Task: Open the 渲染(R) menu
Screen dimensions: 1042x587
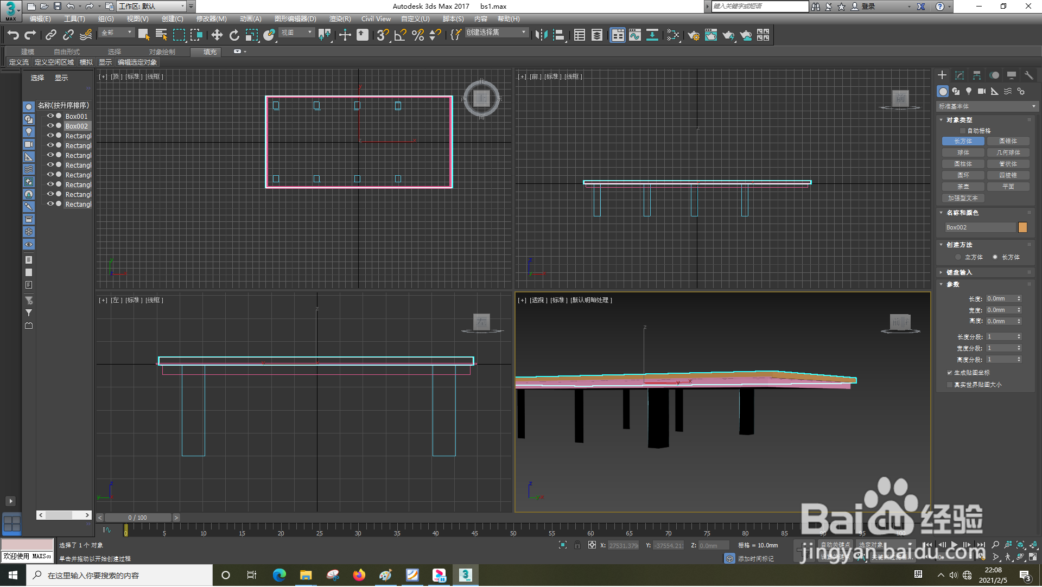Action: coord(340,19)
